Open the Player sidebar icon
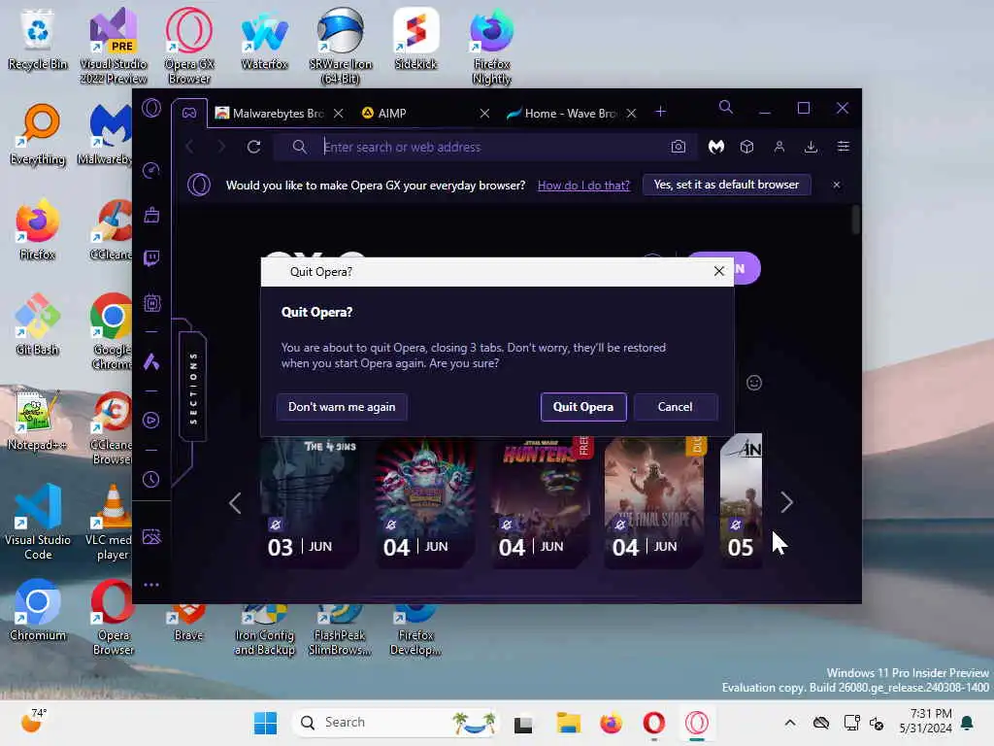Screen dimensions: 994x746 point(151,420)
